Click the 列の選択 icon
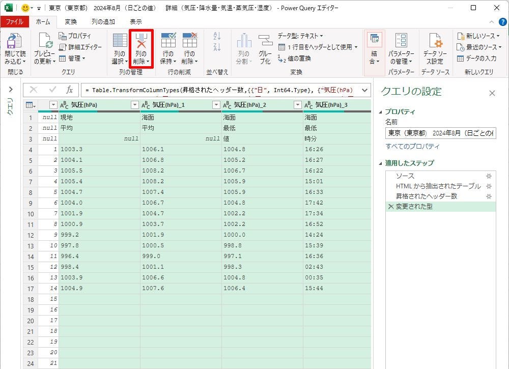Screen dimensions: 509x369 tap(120, 41)
